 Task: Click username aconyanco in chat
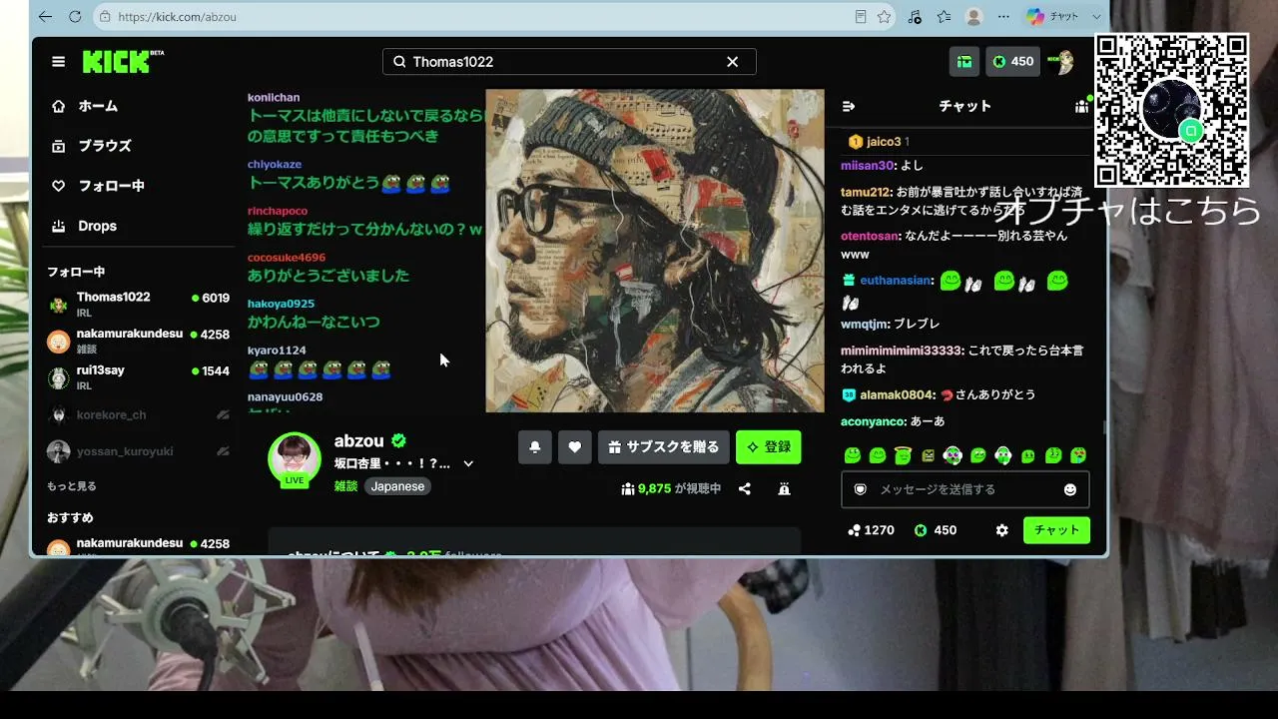[873, 421]
